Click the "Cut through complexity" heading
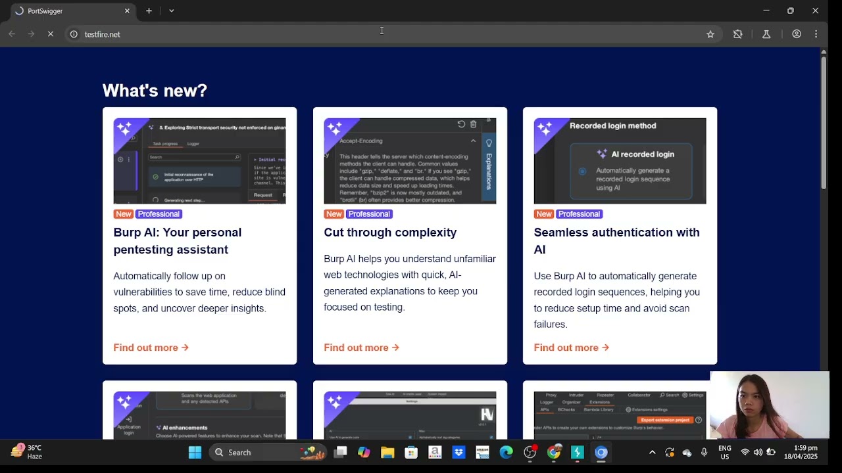The image size is (842, 473). [390, 233]
